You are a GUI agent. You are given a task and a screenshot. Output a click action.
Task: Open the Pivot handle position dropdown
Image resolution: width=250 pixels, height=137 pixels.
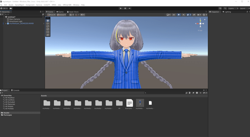pos(51,15)
